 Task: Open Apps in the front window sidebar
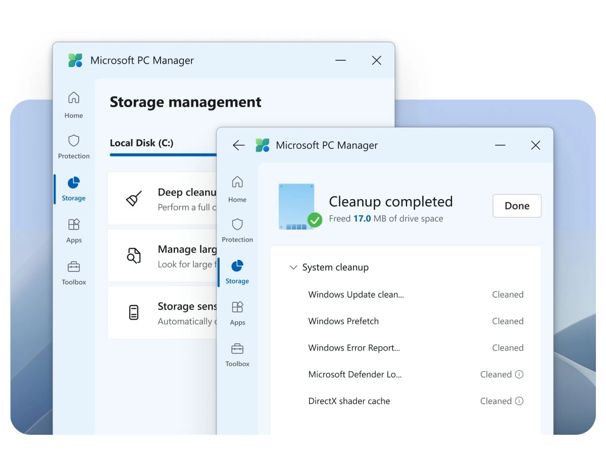coord(237,313)
